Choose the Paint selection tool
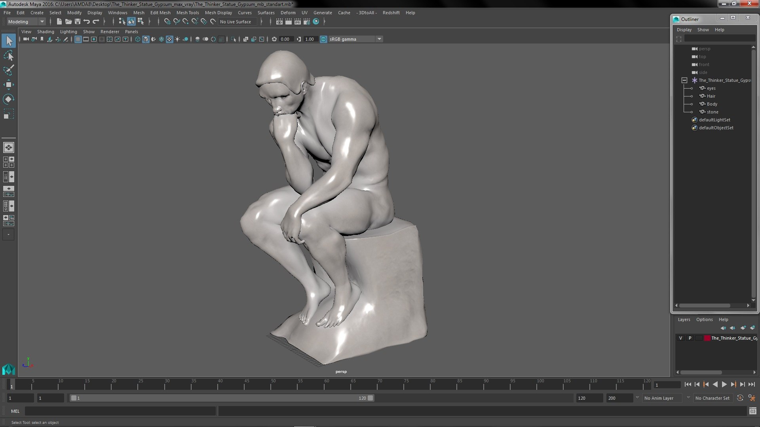This screenshot has width=760, height=427. click(x=9, y=70)
